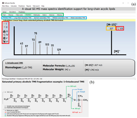Choose the Ketones compound tab
This screenshot has height=118, width=137.
coord(52,15)
